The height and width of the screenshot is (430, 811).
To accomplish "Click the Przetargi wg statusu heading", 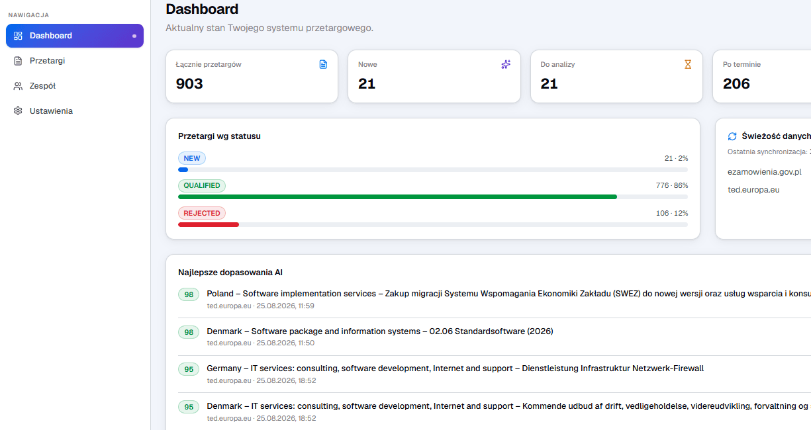I will [x=219, y=136].
